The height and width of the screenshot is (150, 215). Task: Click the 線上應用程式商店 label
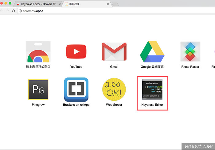pos(38,67)
